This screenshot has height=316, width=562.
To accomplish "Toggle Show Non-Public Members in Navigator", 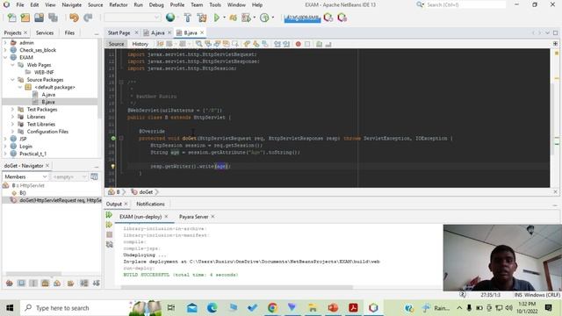I will (45, 283).
